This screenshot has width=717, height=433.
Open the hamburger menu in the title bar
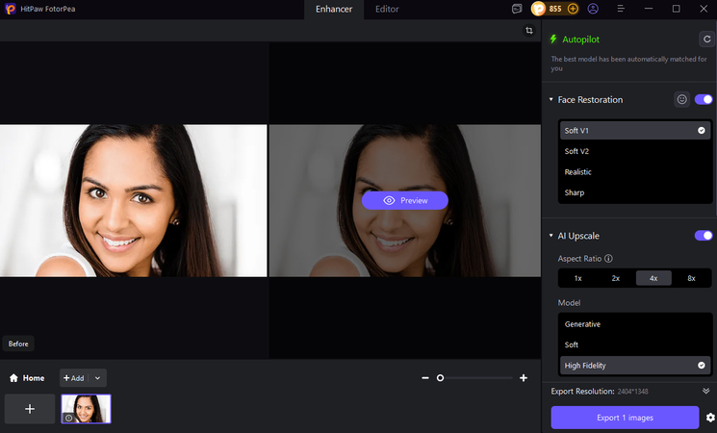pyautogui.click(x=620, y=9)
